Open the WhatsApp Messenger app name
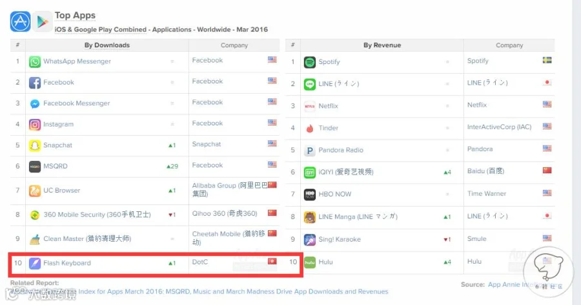Image resolution: width=581 pixels, height=305 pixels. coord(77,61)
